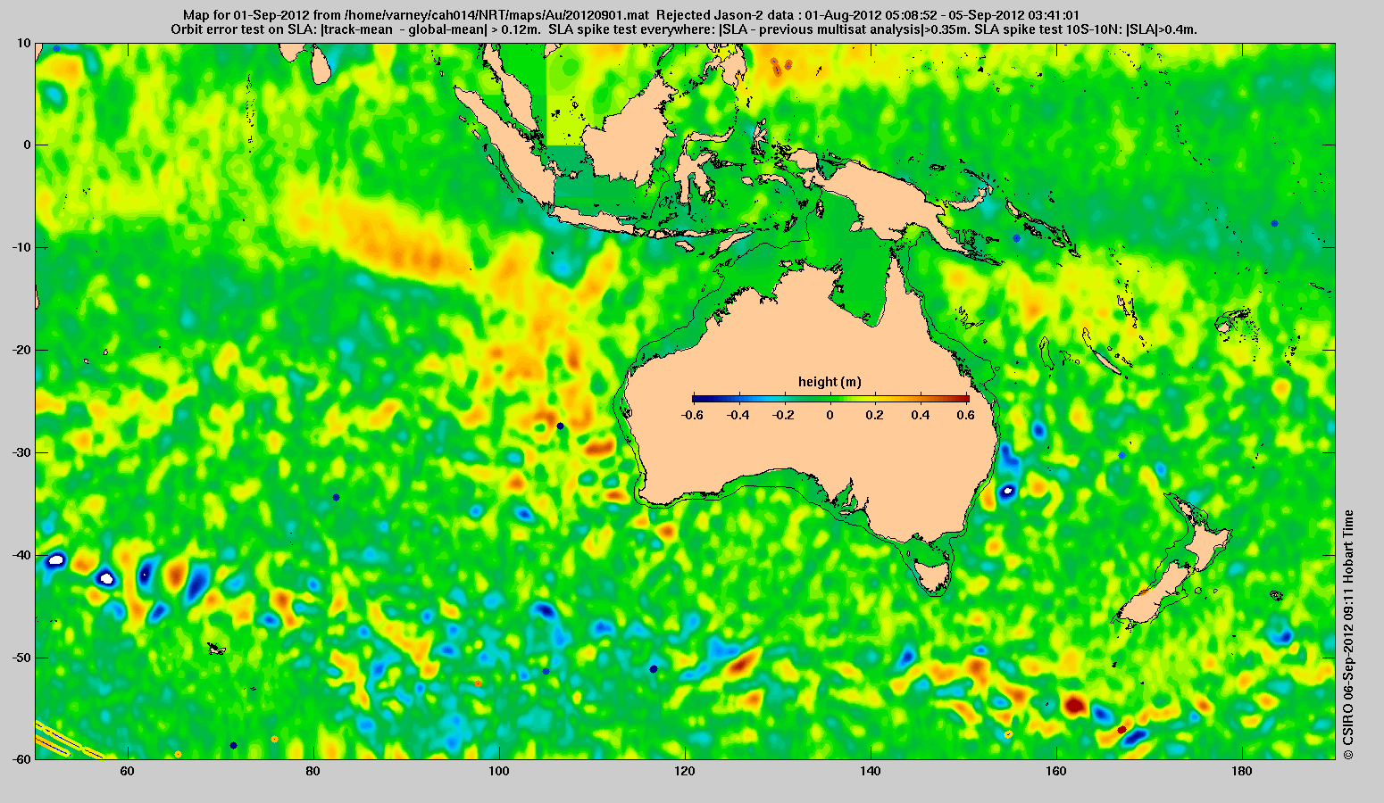Click the sea-level height color scale bar
Image resolution: width=1384 pixels, height=803 pixels.
point(830,398)
